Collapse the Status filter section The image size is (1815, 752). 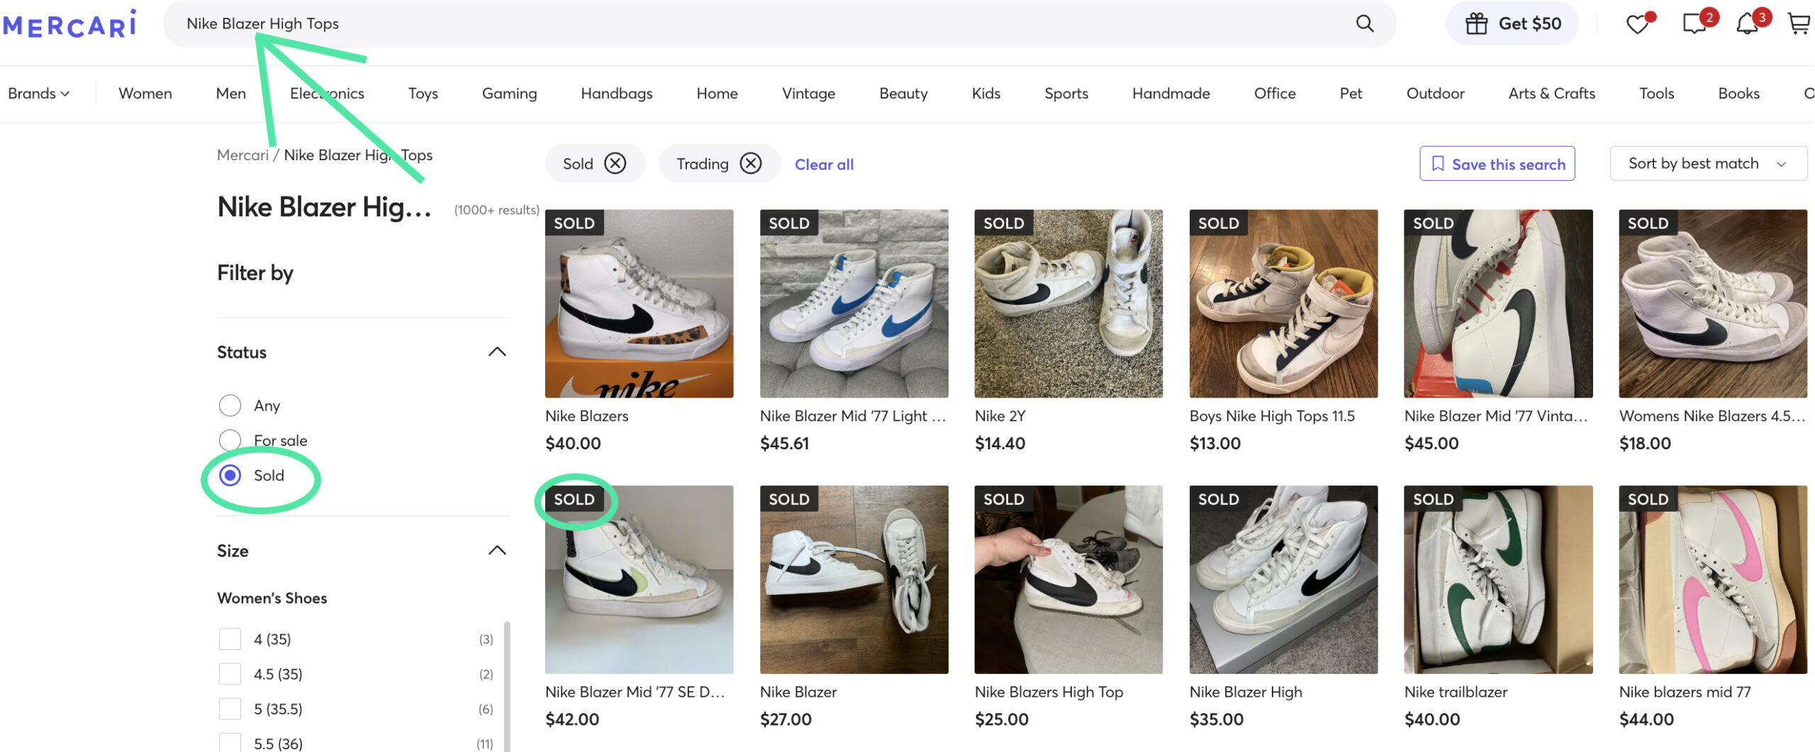click(497, 352)
